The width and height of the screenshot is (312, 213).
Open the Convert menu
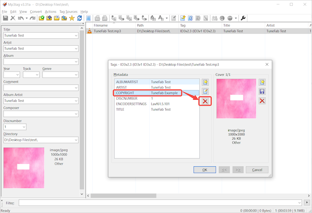click(x=36, y=12)
